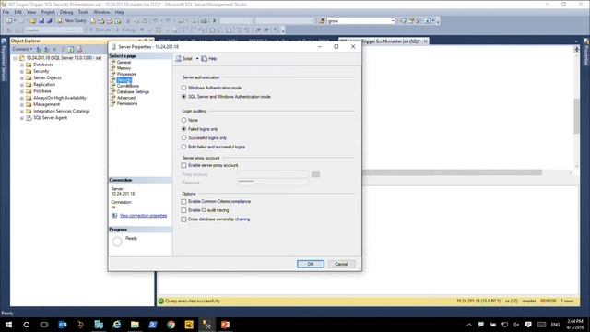Click Cancel in Server Properties

pos(341,264)
